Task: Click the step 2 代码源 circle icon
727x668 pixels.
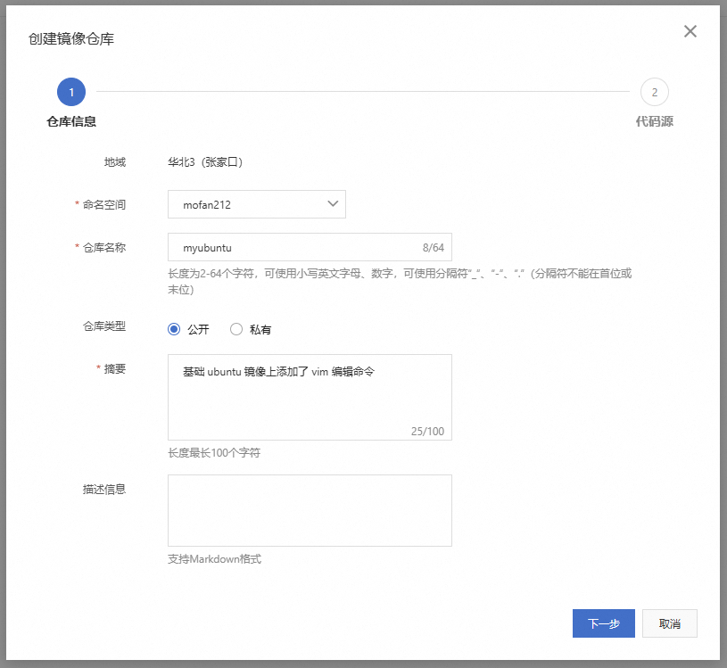Action: coord(654,92)
